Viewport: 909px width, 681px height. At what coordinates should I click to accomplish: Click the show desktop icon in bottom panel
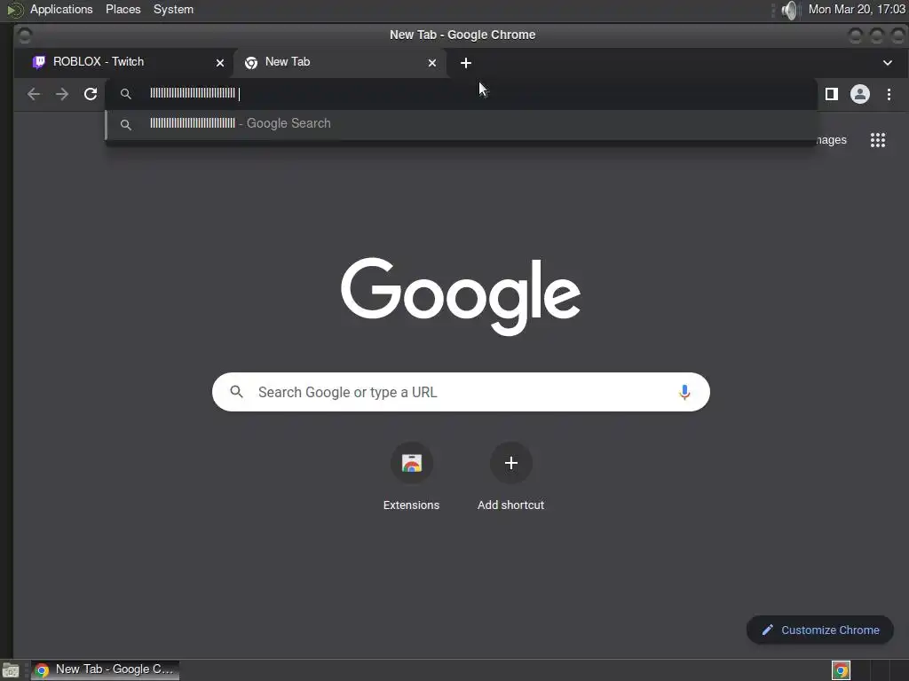click(11, 670)
